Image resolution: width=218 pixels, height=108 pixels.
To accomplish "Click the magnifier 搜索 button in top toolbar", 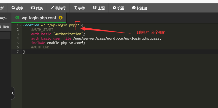I will [x=17, y=8].
